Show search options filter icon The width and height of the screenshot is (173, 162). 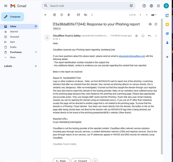(x=131, y=6)
